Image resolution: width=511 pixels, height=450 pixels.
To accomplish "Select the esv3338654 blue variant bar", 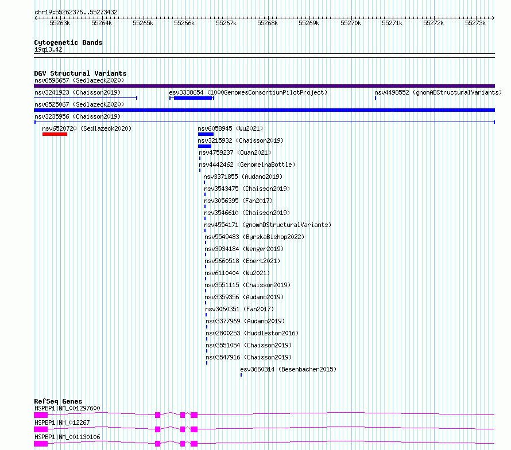I will [x=193, y=98].
